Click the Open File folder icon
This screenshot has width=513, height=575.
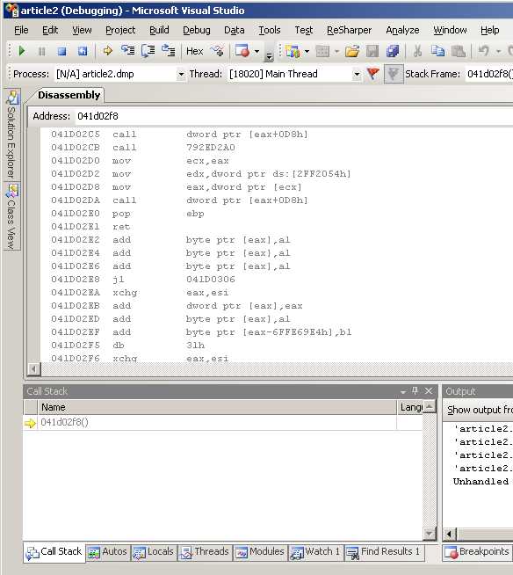coord(351,51)
